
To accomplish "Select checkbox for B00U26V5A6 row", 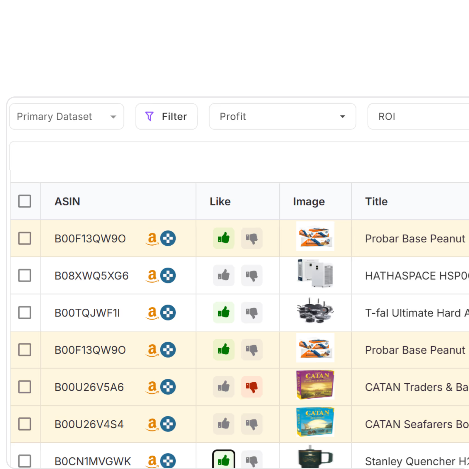I will [x=25, y=387].
